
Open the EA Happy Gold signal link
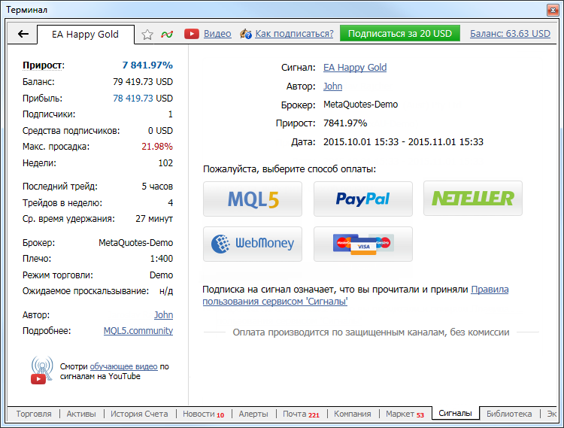coord(354,68)
